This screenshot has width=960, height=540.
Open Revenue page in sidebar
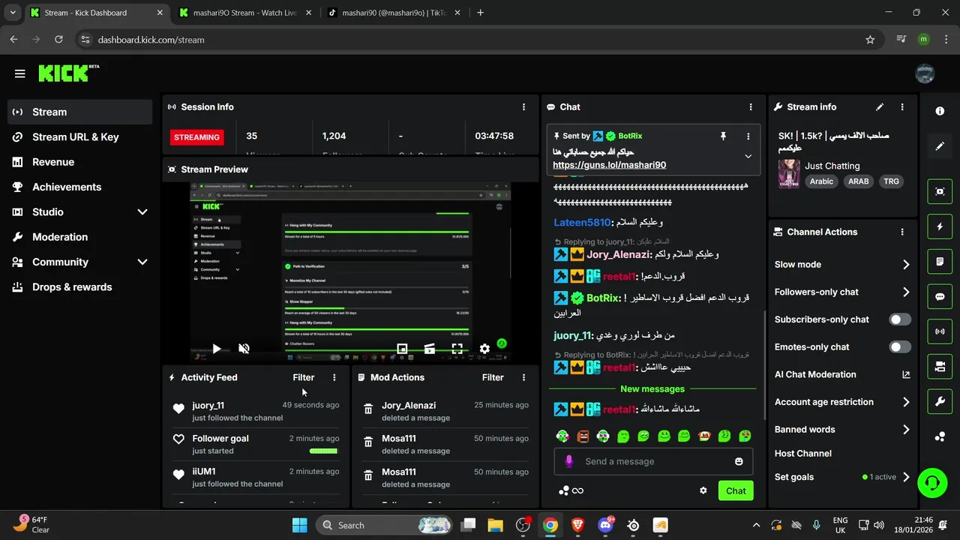pos(80,162)
